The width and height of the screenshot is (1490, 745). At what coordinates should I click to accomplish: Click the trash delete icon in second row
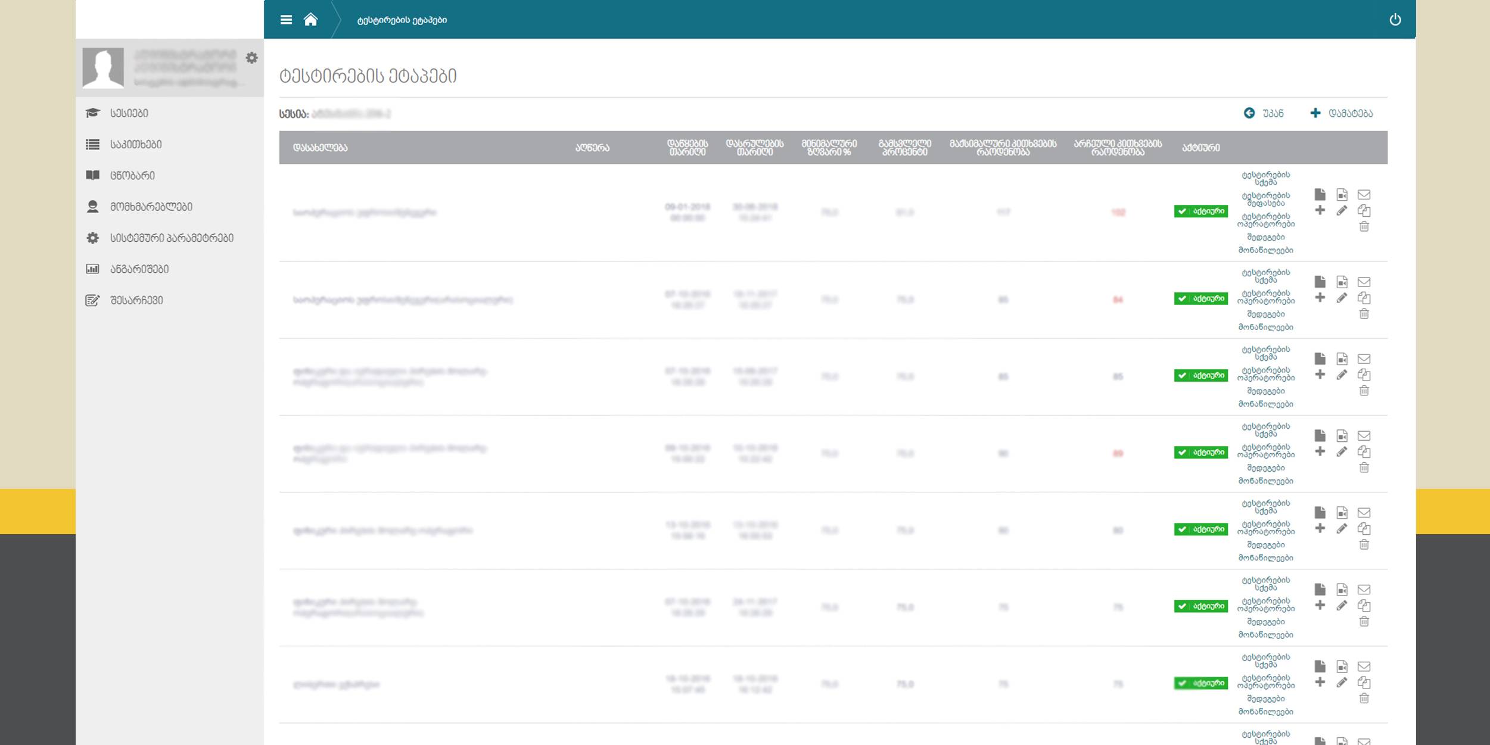(1364, 313)
